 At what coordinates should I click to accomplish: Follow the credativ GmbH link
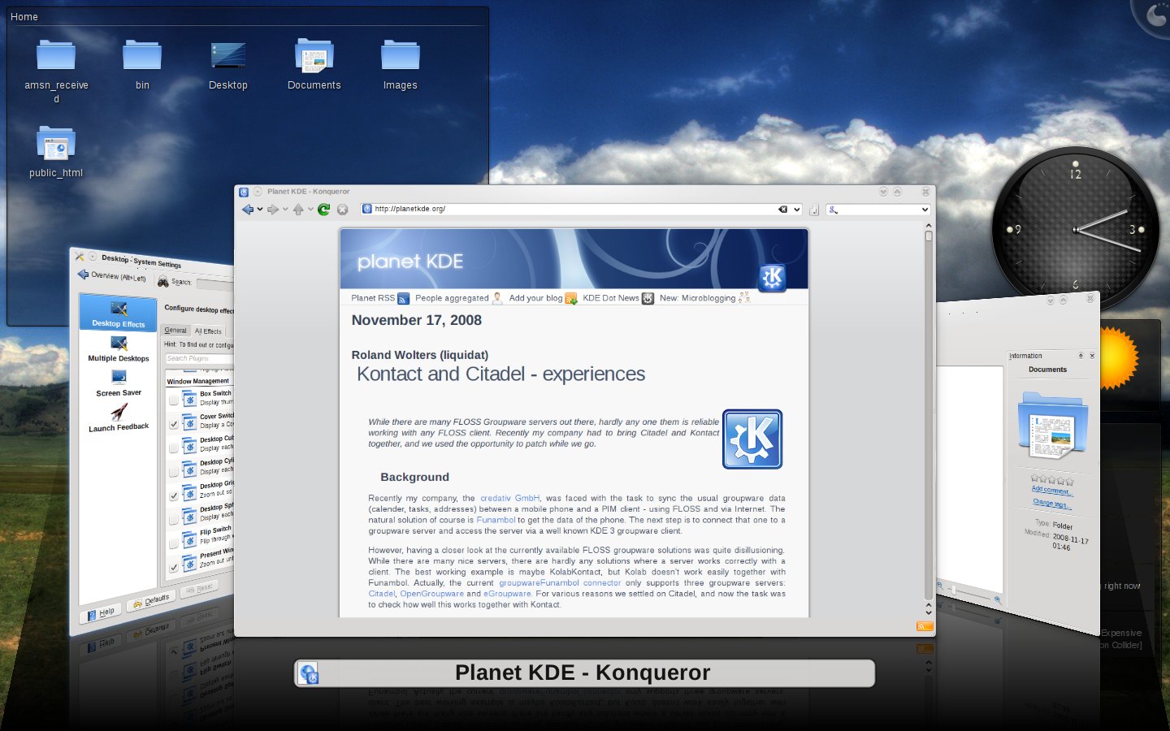point(509,499)
